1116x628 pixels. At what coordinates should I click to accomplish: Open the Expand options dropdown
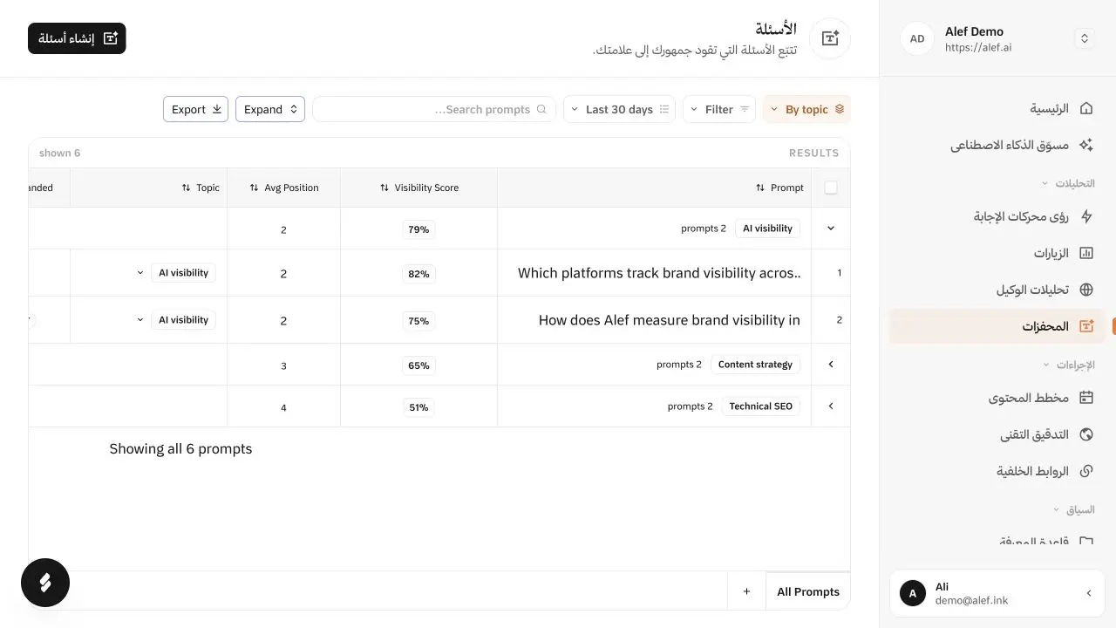[270, 109]
